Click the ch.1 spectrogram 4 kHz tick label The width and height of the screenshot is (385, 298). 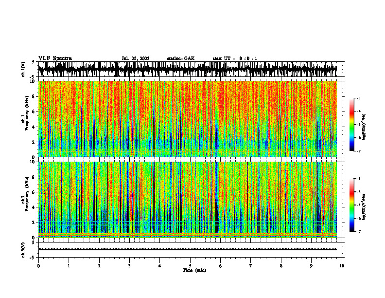(x=34, y=127)
